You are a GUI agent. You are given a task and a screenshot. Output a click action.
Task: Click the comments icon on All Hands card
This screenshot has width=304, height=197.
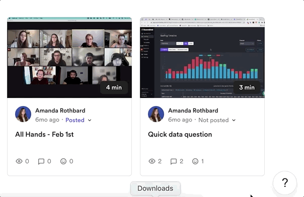pos(41,161)
